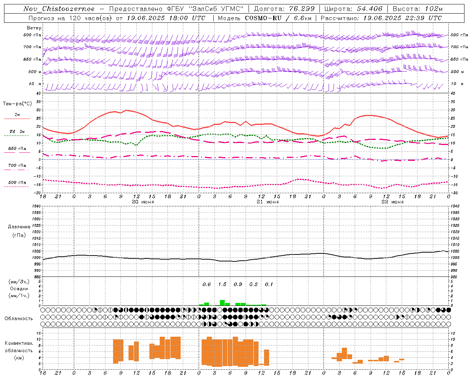The width and height of the screenshot is (470, 376).
Task: Select the latitude value 54.406
Action: coord(369,9)
